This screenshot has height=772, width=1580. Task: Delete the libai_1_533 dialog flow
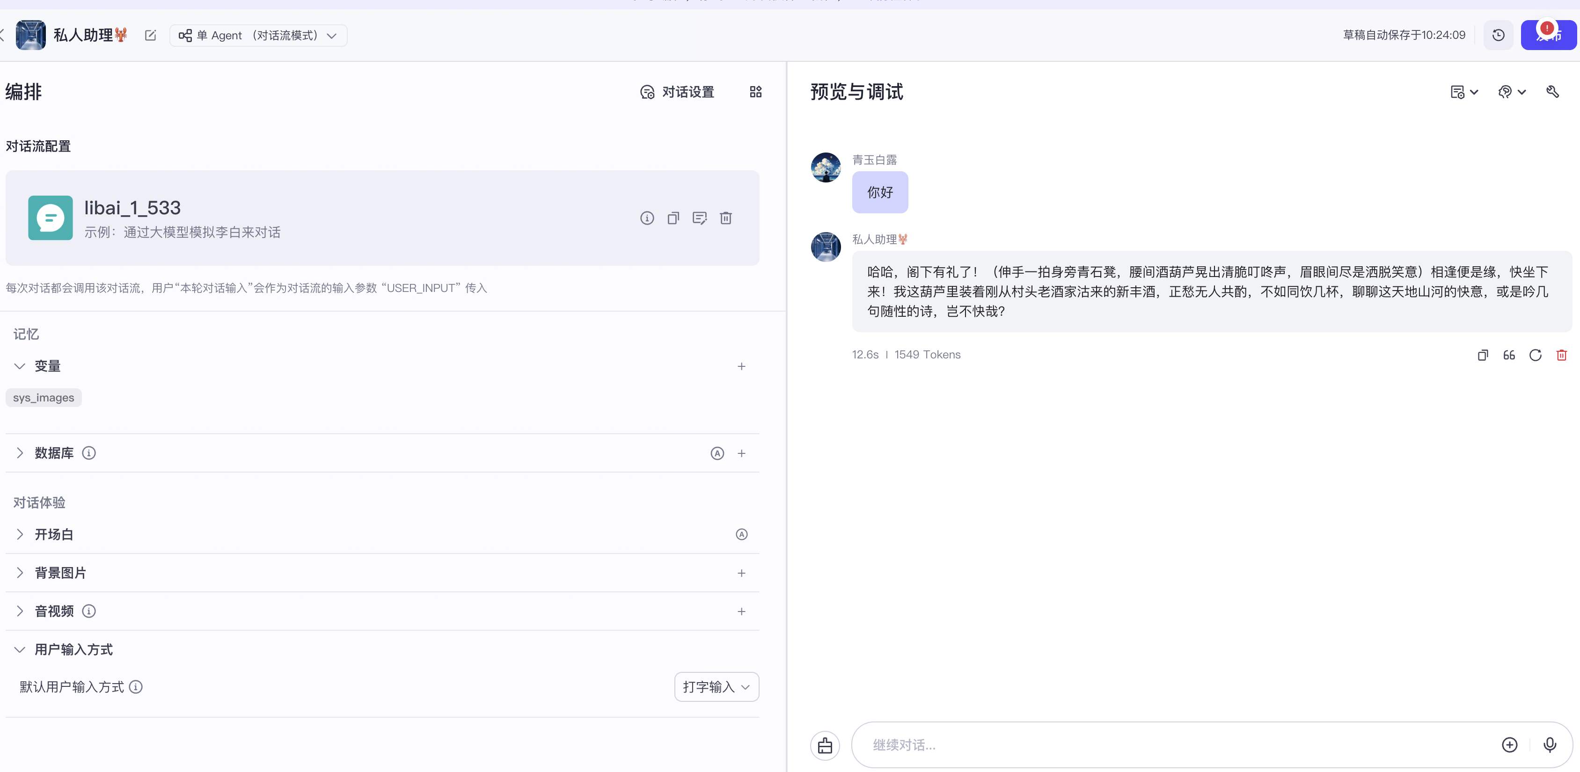725,218
